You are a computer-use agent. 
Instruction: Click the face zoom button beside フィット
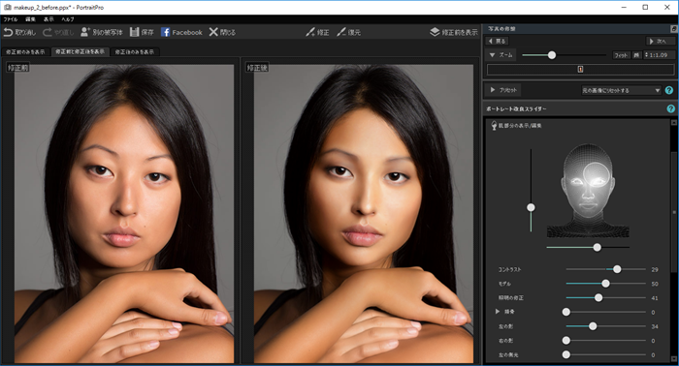tap(636, 55)
